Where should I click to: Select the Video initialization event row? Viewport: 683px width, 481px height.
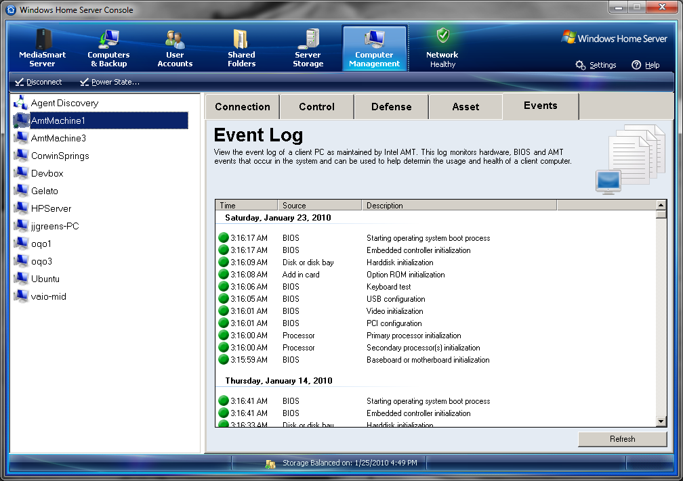(x=436, y=311)
